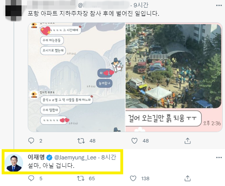225x186 pixels.
Task: Open more options menu on top tweet
Action: tap(219, 5)
